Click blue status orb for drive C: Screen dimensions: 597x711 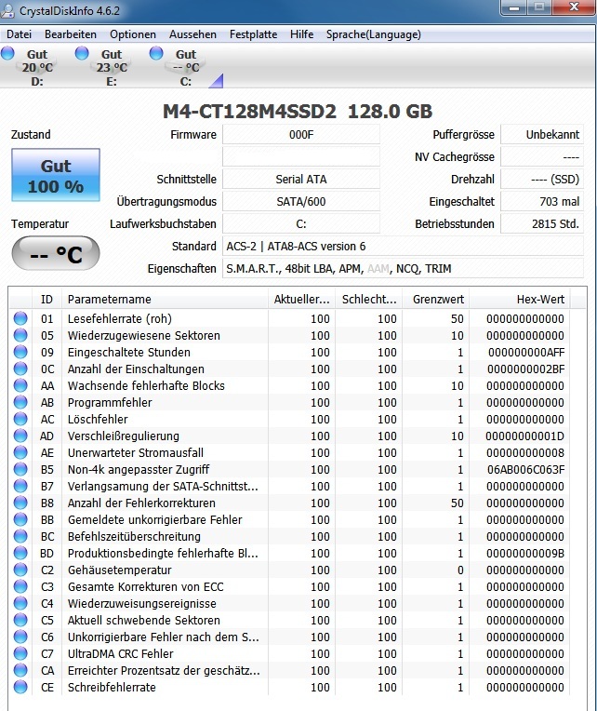(156, 53)
